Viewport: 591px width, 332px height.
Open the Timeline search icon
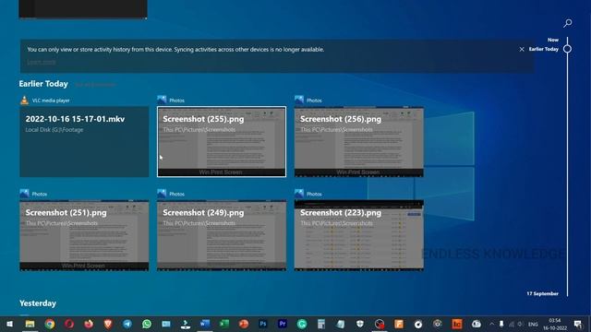568,23
